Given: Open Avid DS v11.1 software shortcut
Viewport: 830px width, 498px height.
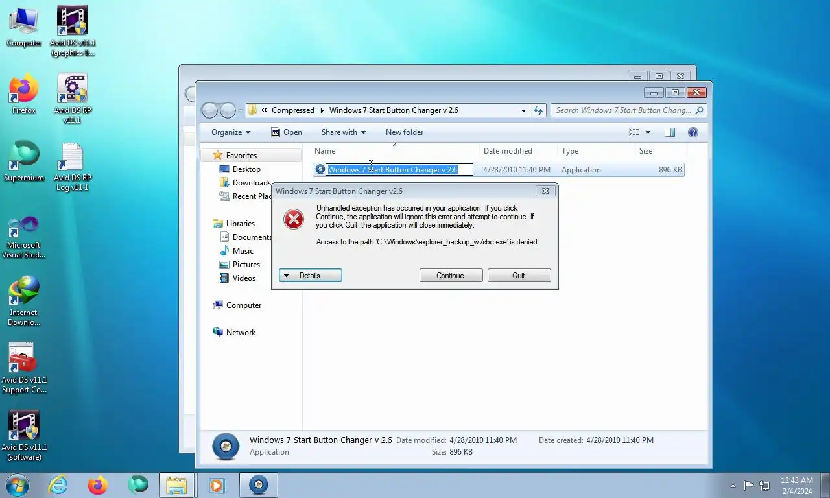Looking at the screenshot, I should point(24,436).
